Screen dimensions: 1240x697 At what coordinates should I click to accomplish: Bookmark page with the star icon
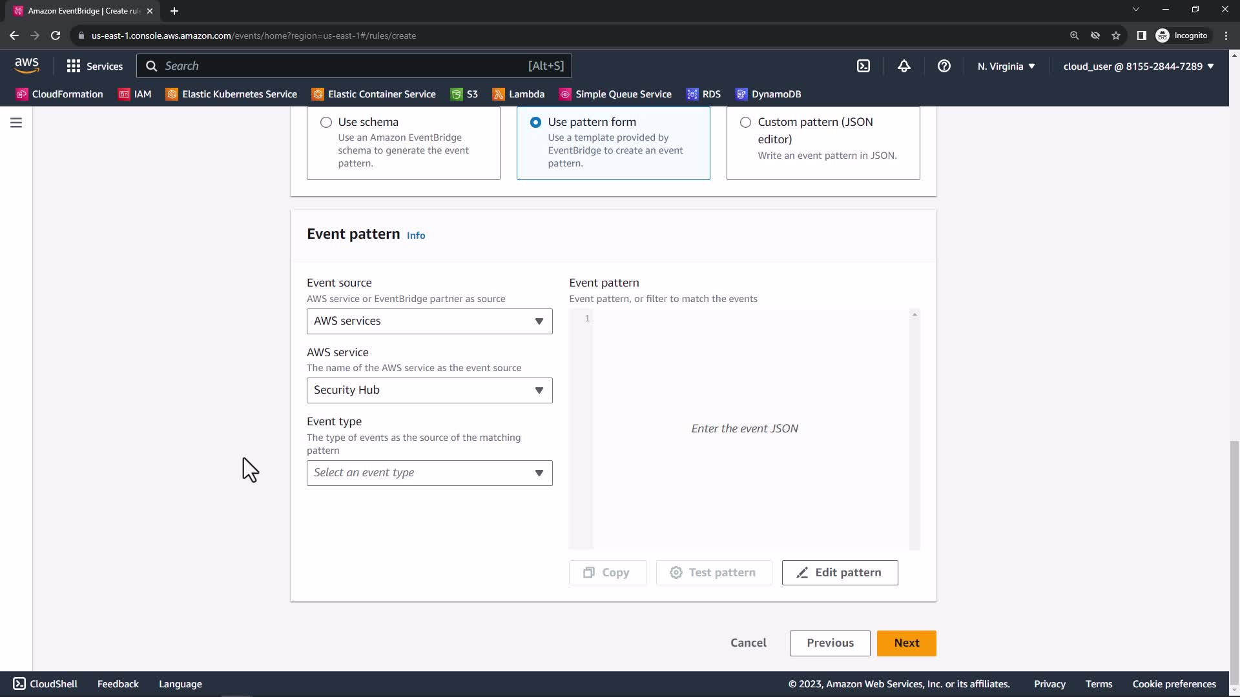tap(1115, 35)
